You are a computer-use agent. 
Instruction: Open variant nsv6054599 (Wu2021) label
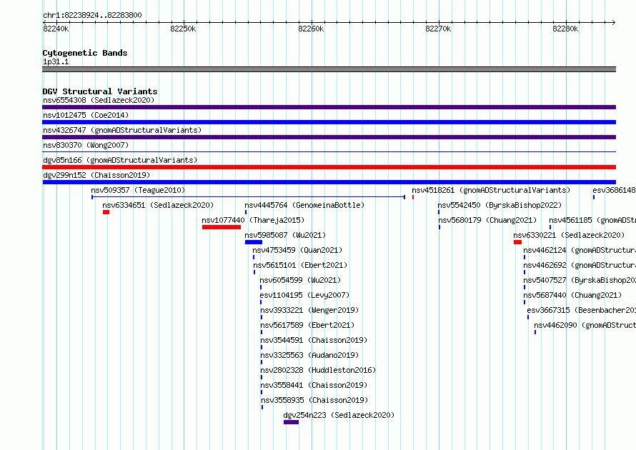(300, 280)
